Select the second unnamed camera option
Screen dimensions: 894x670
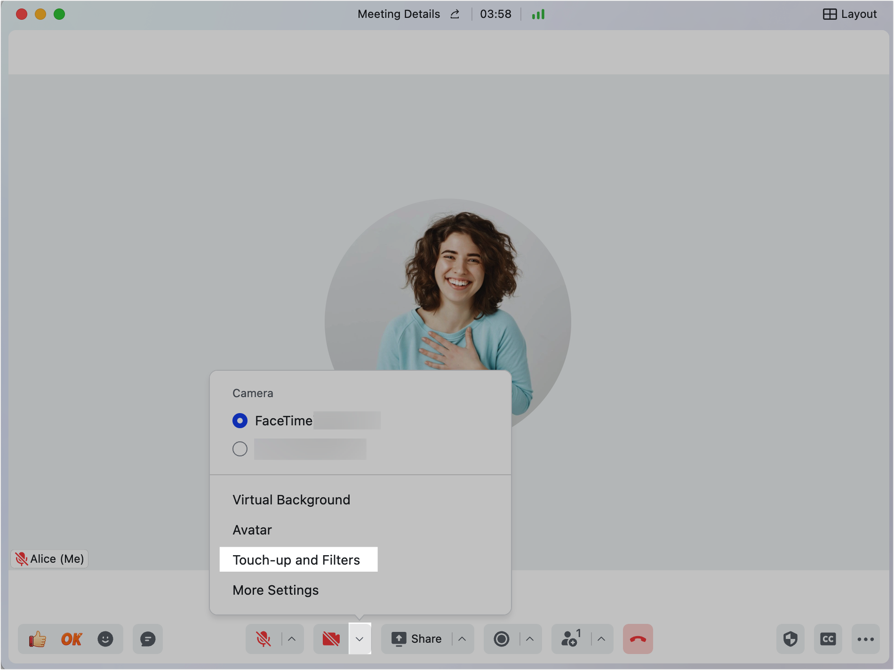point(240,449)
